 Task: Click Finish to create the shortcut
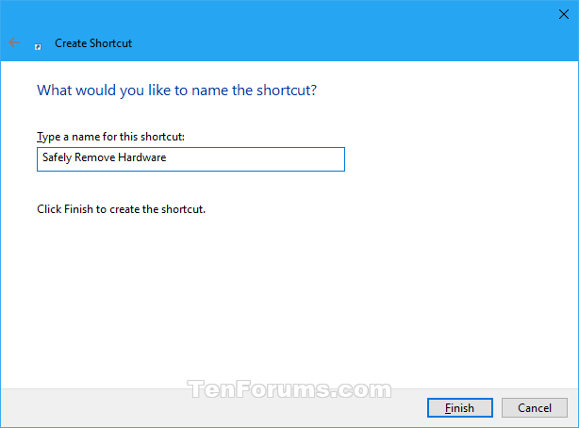point(460,407)
